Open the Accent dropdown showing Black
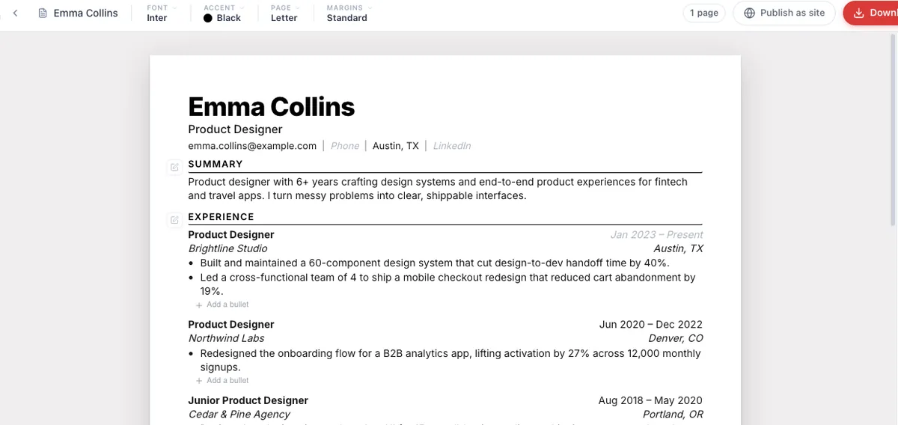Viewport: 898px width, 425px height. pos(222,13)
